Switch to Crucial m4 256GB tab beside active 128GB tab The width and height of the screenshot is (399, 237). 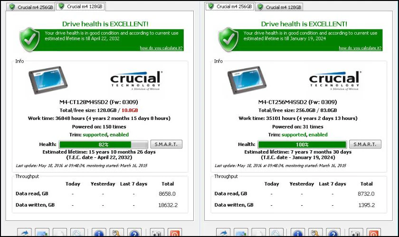point(31,7)
